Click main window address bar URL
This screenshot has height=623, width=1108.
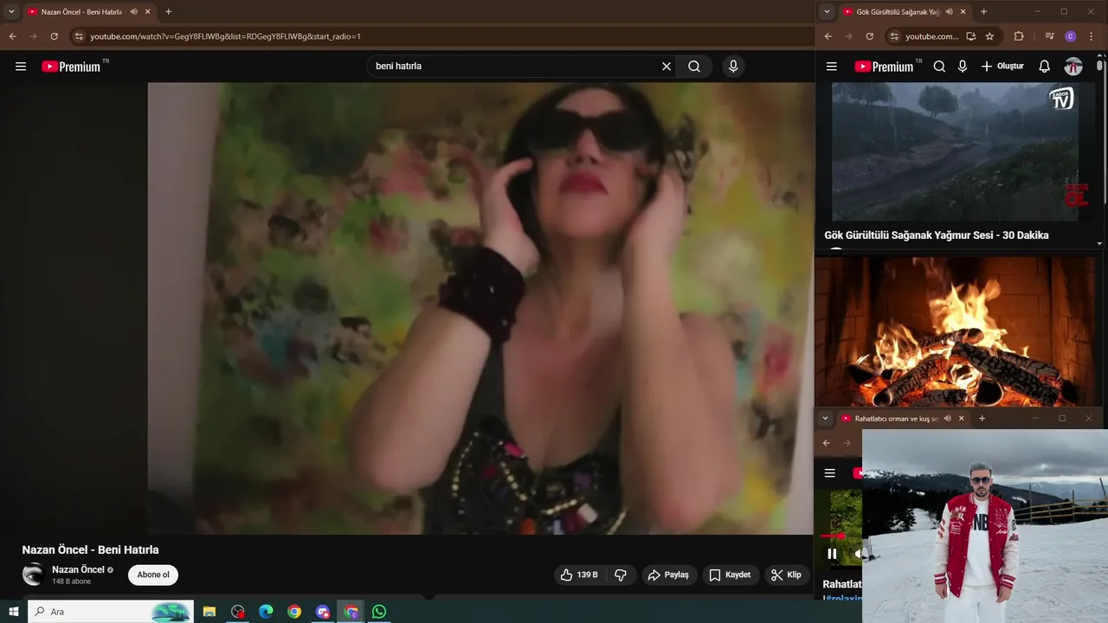pos(225,36)
